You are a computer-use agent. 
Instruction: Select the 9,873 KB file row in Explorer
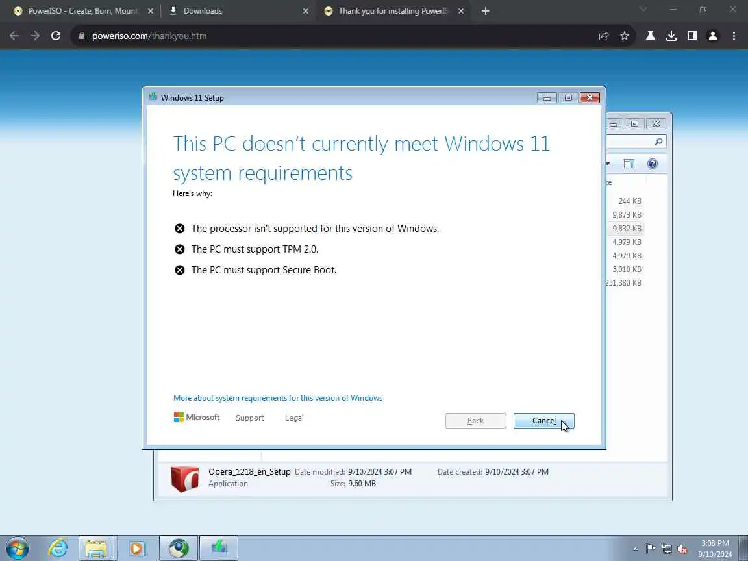(627, 215)
